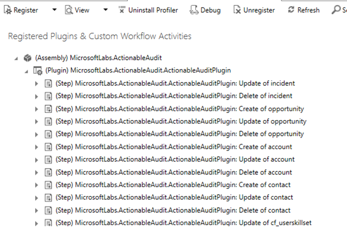Click step icon for Update of account
The image size is (347, 229).
(48, 159)
